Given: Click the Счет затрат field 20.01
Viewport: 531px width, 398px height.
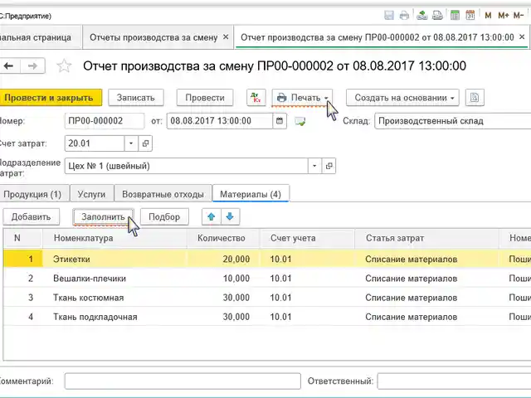Looking at the screenshot, I should tap(95, 143).
